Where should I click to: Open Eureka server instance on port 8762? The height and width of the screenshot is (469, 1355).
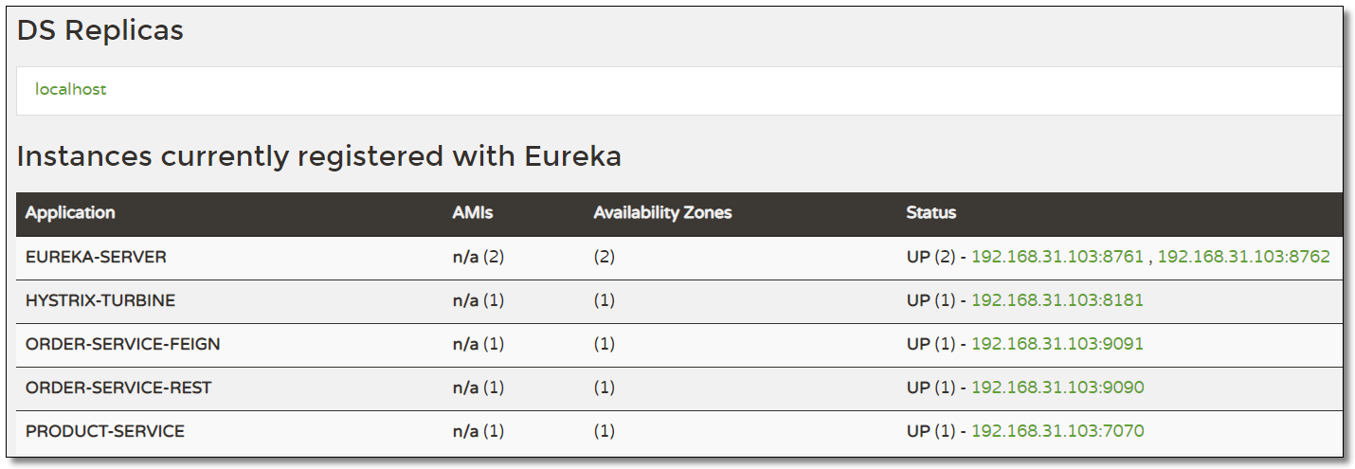(1243, 257)
